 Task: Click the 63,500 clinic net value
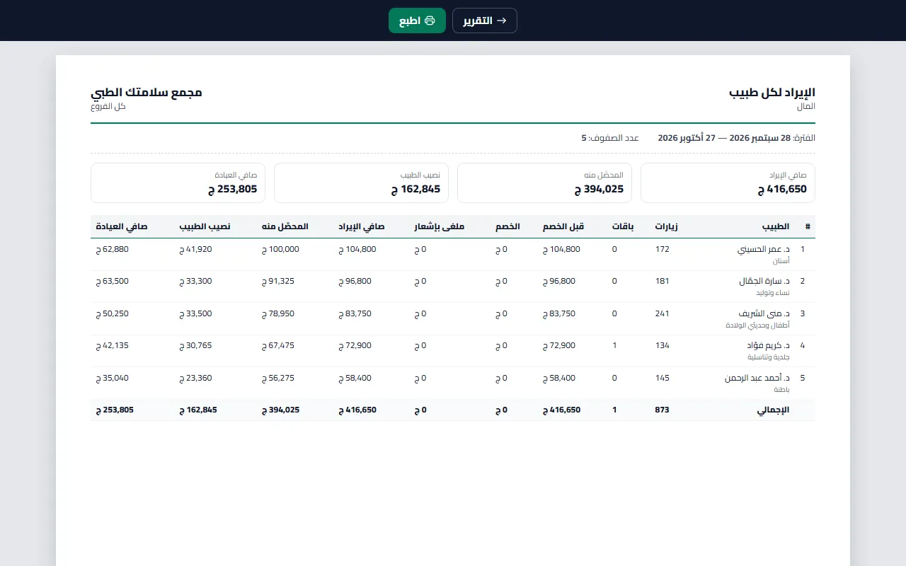tap(113, 281)
